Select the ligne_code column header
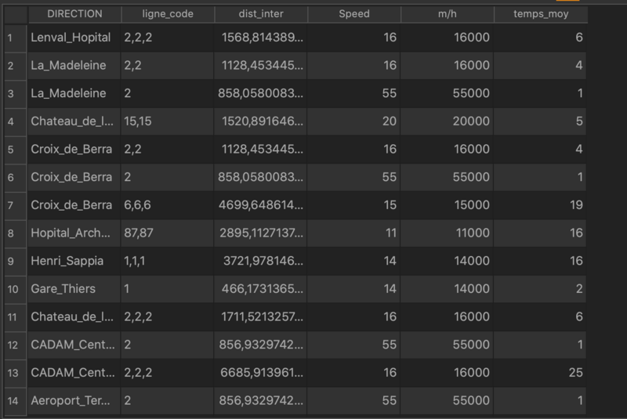The image size is (627, 419). [x=168, y=14]
